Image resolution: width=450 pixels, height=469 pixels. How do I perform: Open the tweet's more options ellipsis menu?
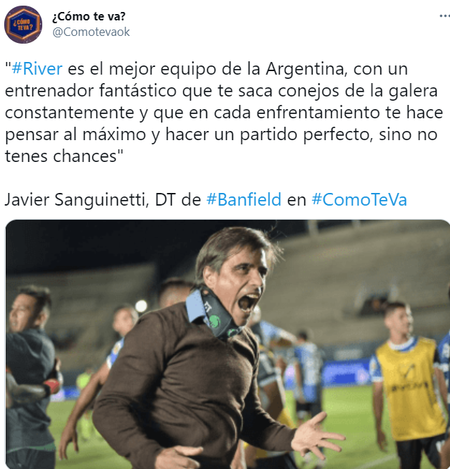click(x=444, y=16)
